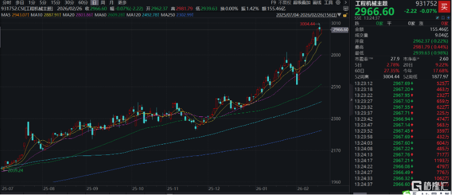
Task: Click the on-screen keyboard icon above chart
Action: [346, 9]
